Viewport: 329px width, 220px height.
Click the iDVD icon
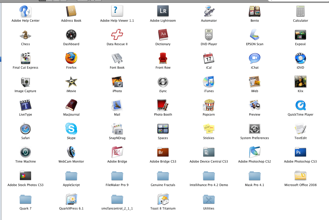[300, 58]
